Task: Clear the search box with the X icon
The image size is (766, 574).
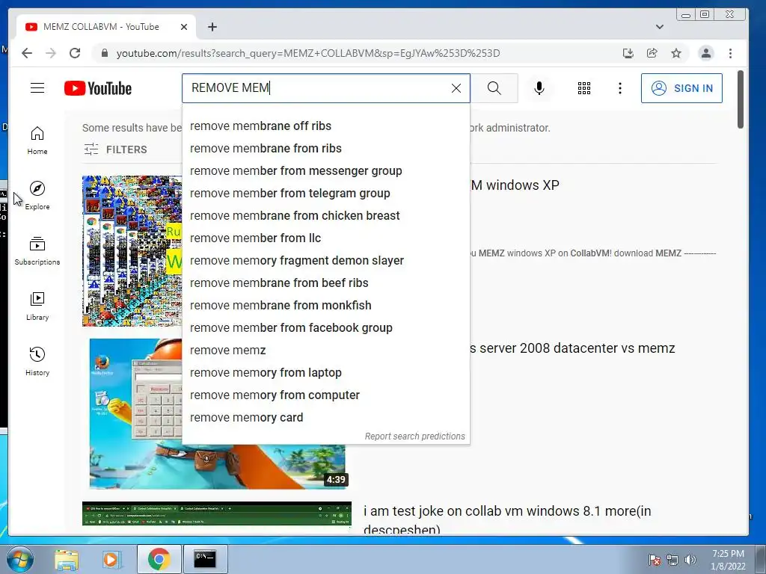Action: [x=456, y=88]
